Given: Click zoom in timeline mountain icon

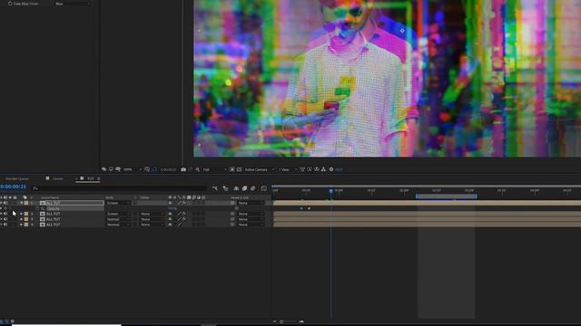Looking at the screenshot, I should click(x=301, y=321).
